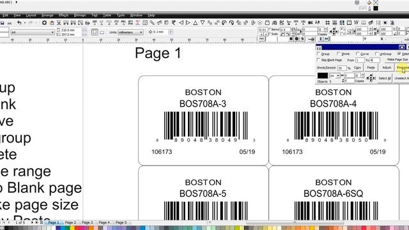Open the A4 page size dropdown
Image resolution: width=409 pixels, height=230 pixels.
[52, 33]
